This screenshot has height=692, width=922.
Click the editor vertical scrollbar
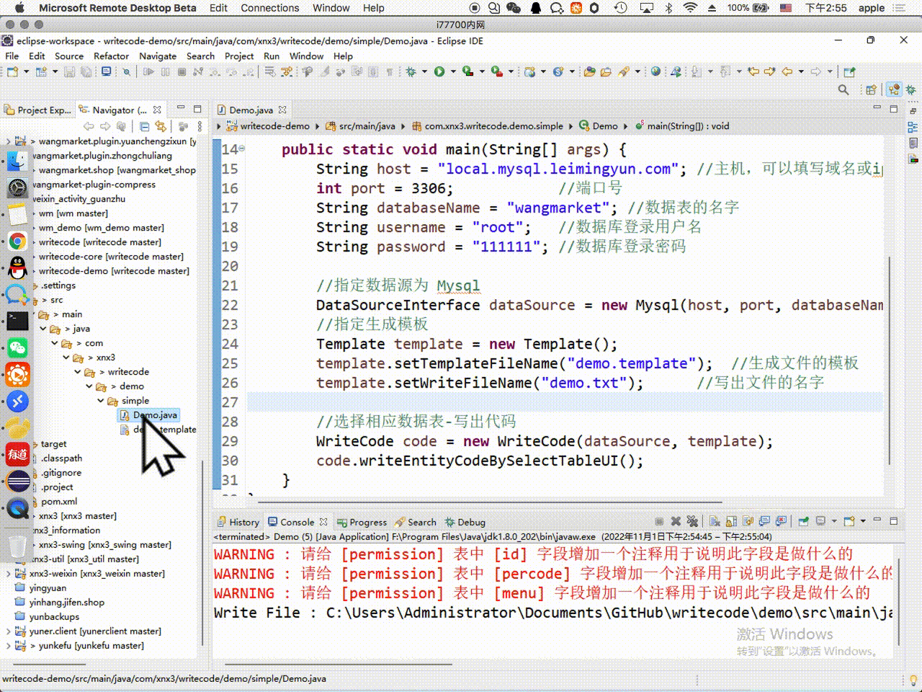click(890, 360)
